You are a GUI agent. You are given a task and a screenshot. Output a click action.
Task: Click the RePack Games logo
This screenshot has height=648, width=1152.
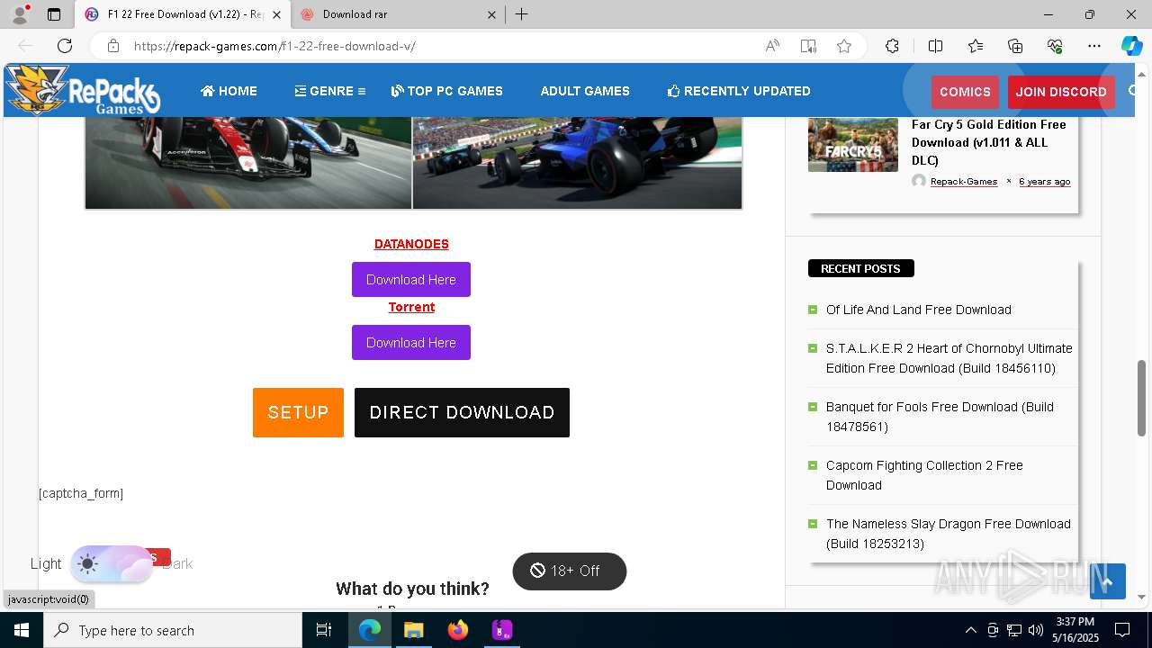(x=83, y=90)
